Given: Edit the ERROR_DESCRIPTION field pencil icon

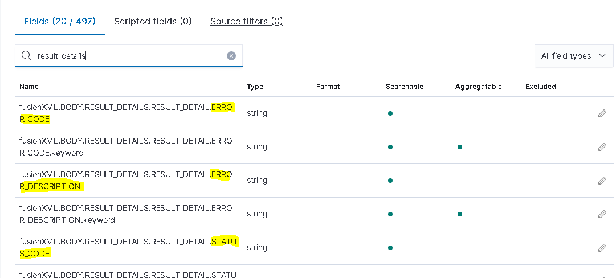Looking at the screenshot, I should click(x=602, y=181).
